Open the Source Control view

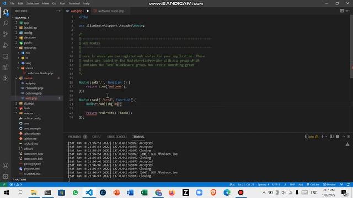[6, 34]
